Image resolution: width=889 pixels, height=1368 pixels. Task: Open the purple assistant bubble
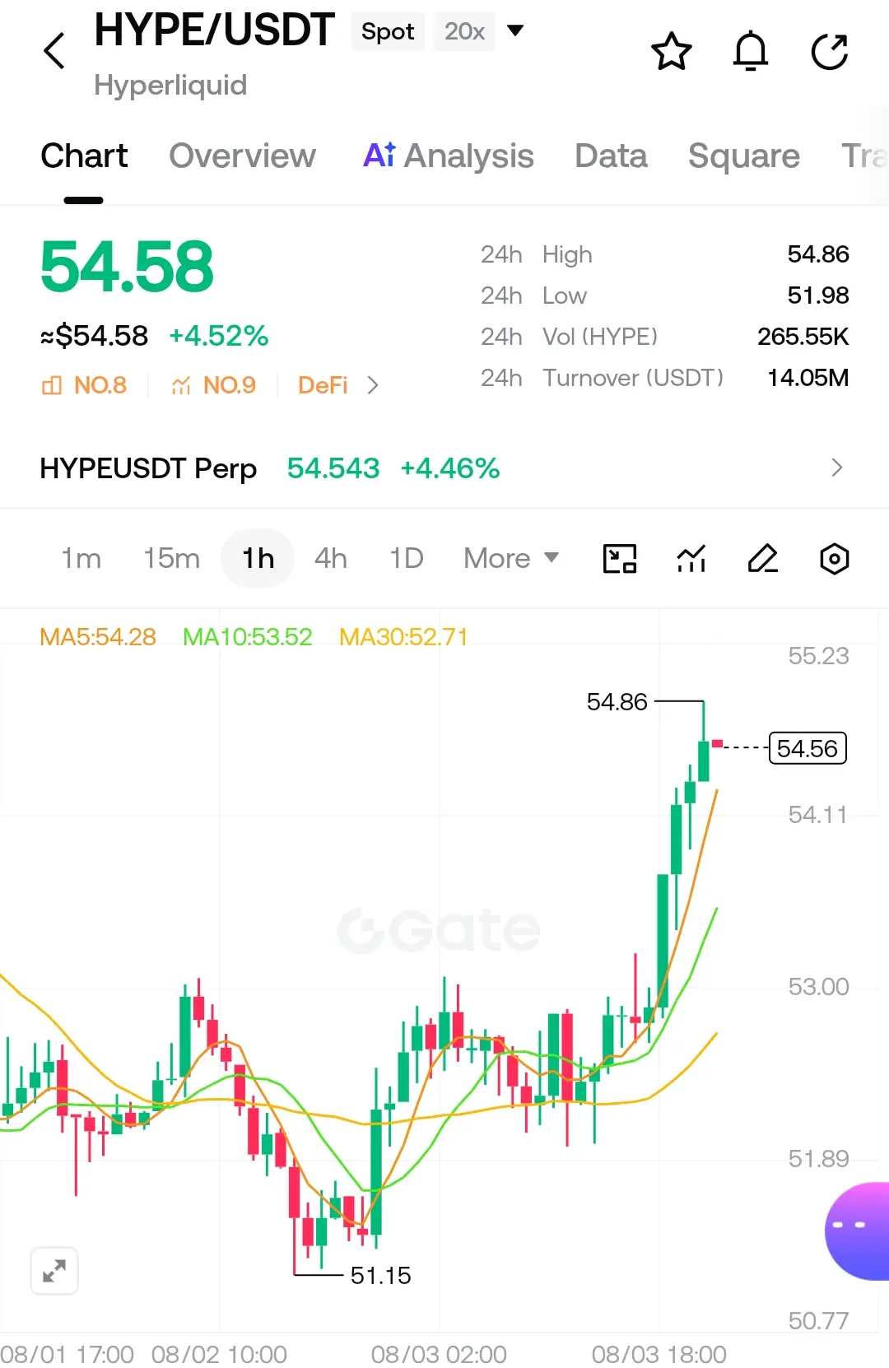pyautogui.click(x=858, y=1231)
